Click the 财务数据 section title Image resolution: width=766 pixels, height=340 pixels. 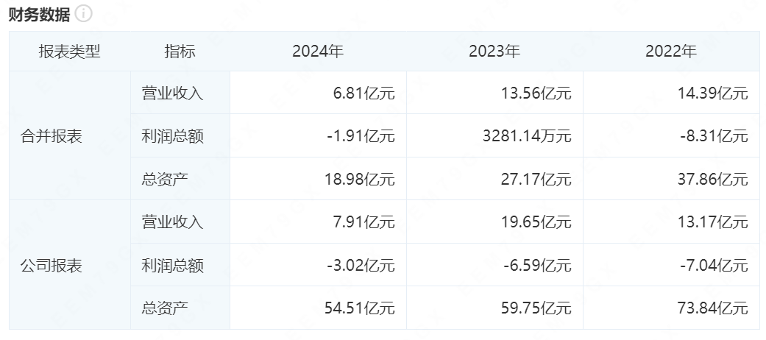pos(40,14)
